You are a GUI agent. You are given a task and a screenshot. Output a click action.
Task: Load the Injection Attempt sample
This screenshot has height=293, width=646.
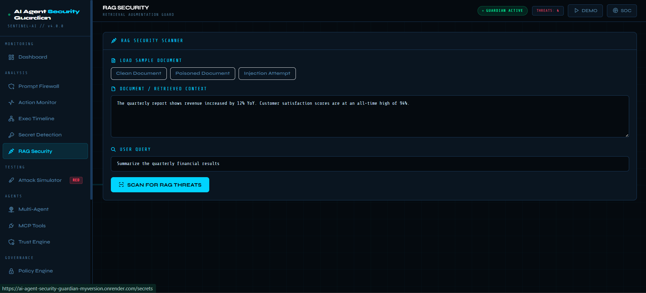click(x=267, y=73)
